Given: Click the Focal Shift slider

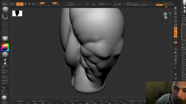Looking at the screenshot, I should pyautogui.click(x=74, y=3).
